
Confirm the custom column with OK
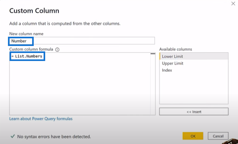(193, 136)
